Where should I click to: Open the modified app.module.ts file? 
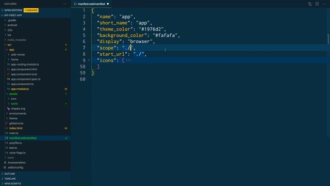tap(20, 89)
